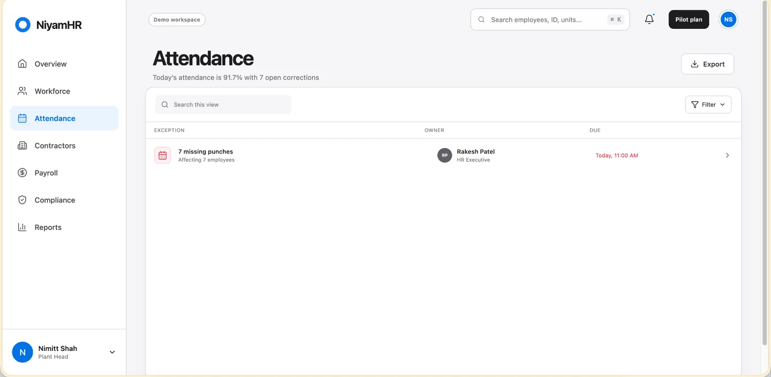Click the EXCEPTION column header
Viewport: 771px width, 377px height.
[169, 130]
